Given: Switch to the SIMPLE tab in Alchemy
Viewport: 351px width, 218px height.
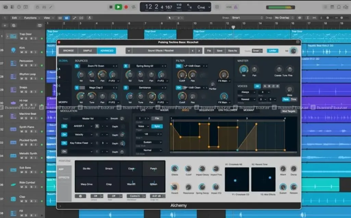Looking at the screenshot, I should [x=87, y=51].
